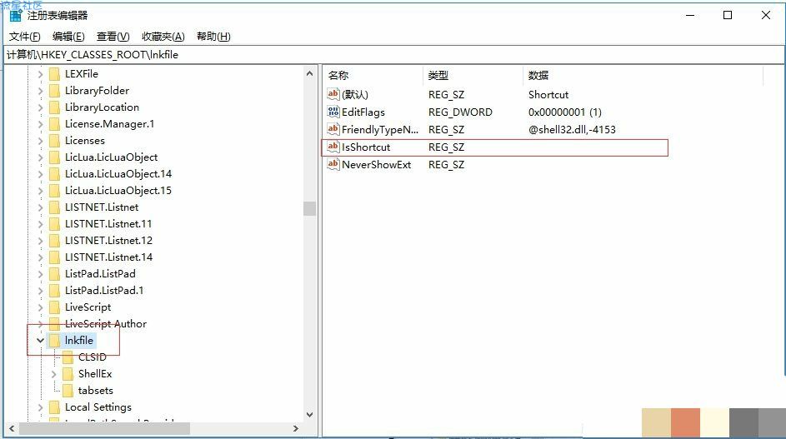Expand the LicLua.LicLuaObject.15 key

(x=41, y=191)
